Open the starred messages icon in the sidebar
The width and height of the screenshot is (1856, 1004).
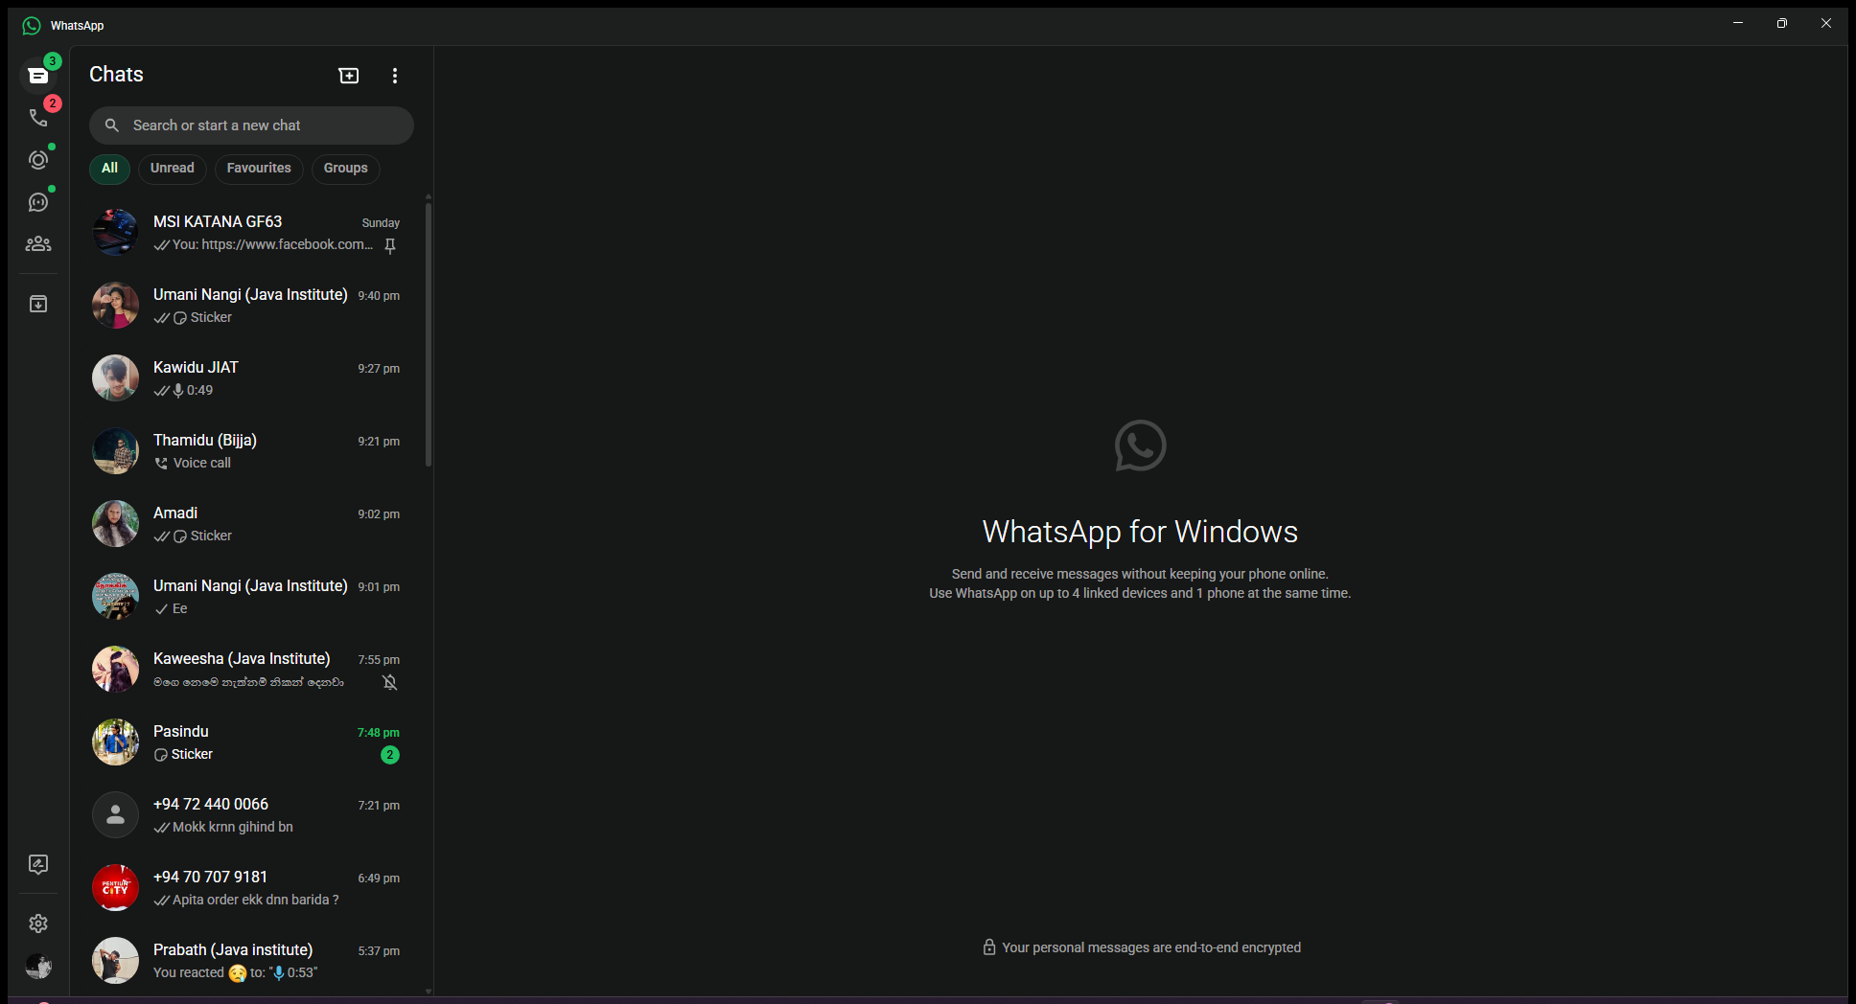38,864
